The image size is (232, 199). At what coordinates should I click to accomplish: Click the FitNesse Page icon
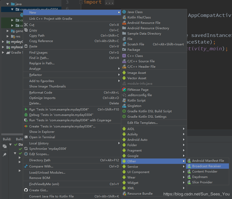click(124, 90)
